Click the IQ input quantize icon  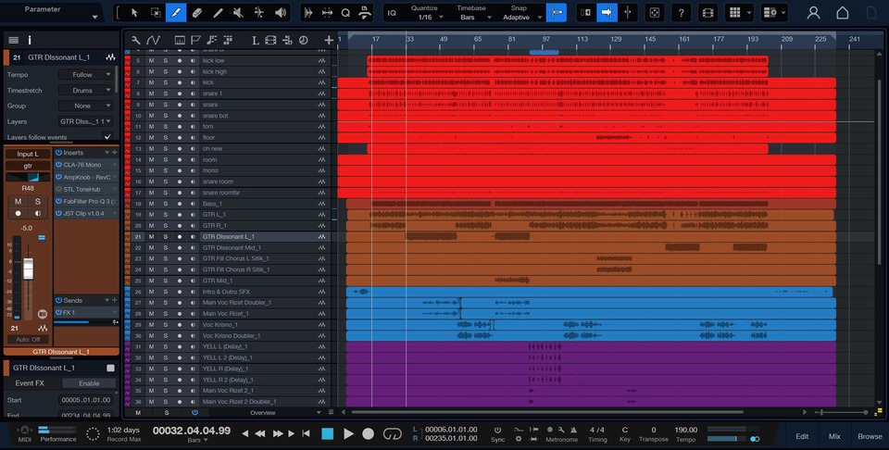[392, 12]
